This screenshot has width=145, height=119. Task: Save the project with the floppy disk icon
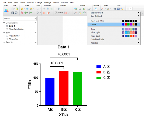(12, 13)
